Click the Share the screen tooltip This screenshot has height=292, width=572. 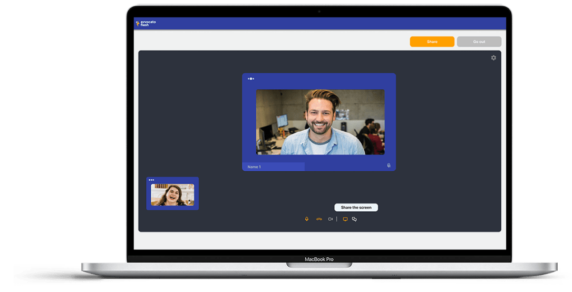pos(356,208)
